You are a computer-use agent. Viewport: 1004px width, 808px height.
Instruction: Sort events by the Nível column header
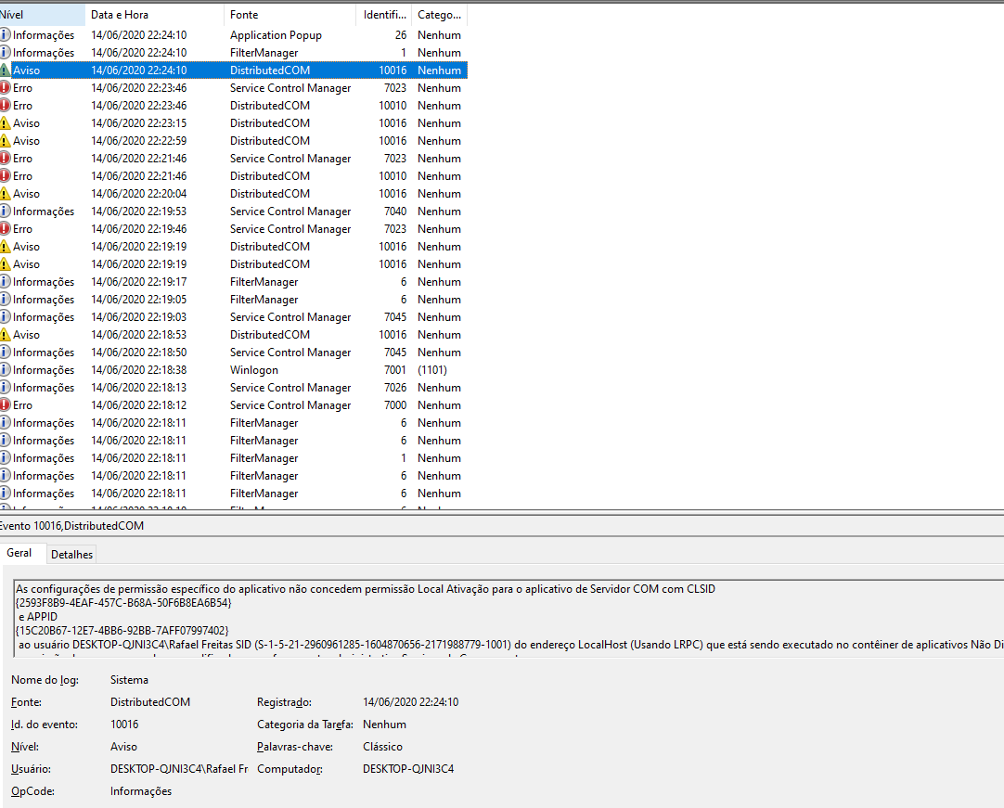click(37, 15)
